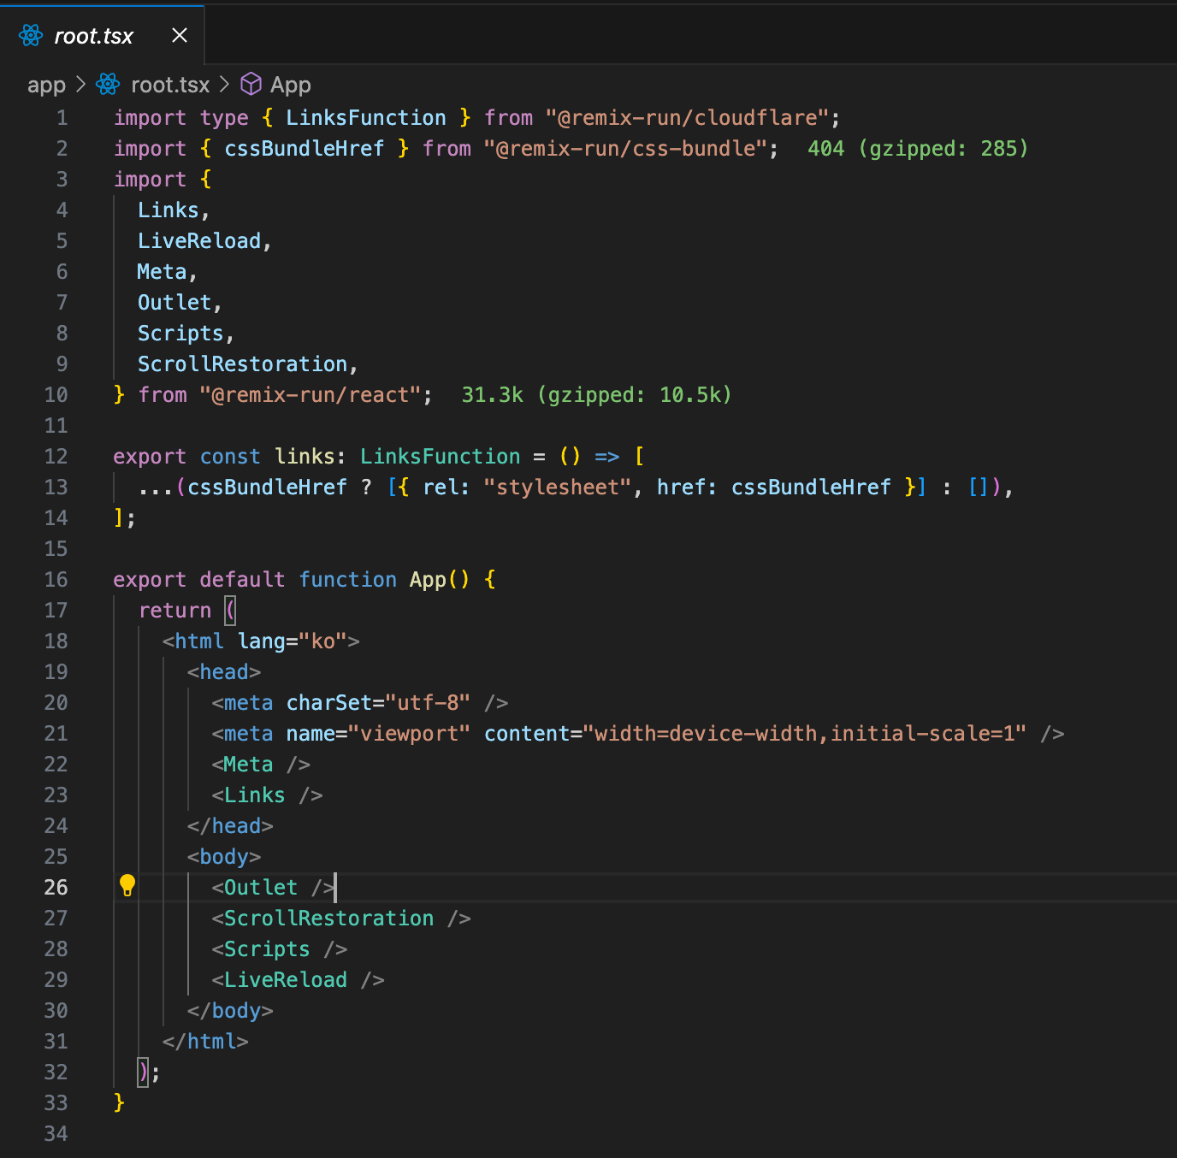
Task: Click the React icon in the breadcrumb
Action: tap(108, 84)
